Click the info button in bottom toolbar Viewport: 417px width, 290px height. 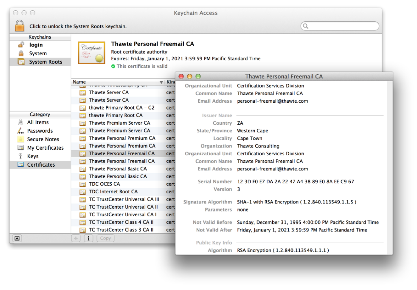click(x=88, y=239)
